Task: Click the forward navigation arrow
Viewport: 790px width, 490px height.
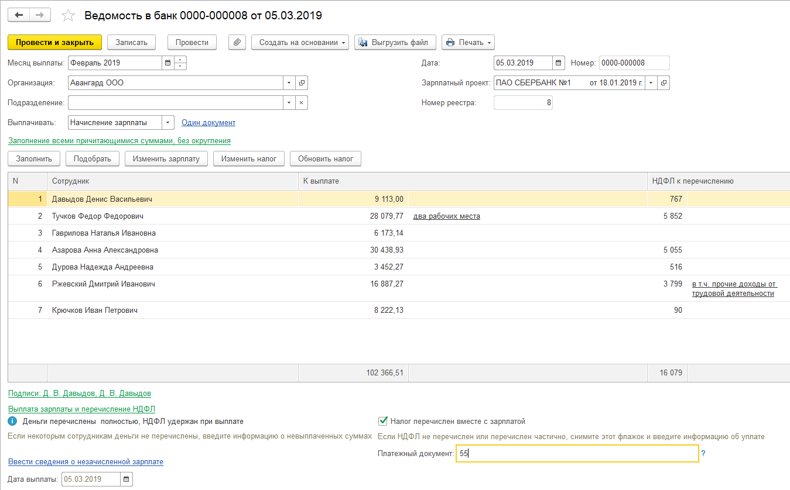Action: point(40,15)
